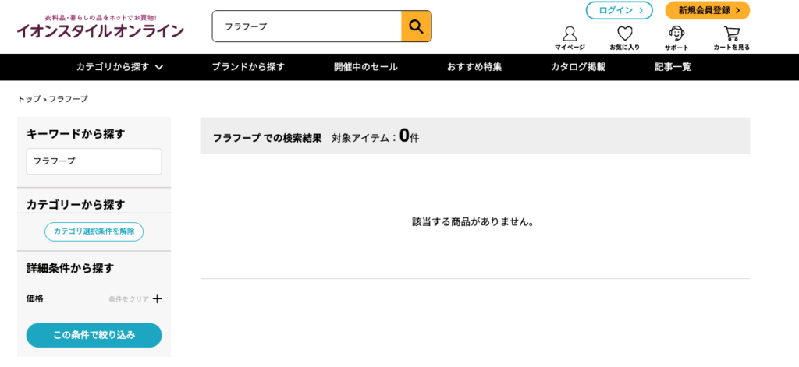Click the support headset icon

(676, 37)
